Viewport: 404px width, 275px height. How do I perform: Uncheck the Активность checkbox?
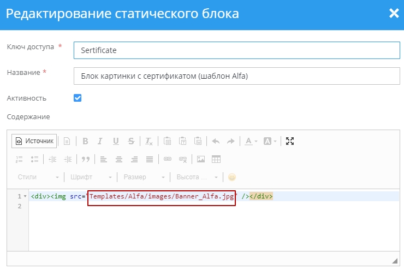(x=78, y=98)
